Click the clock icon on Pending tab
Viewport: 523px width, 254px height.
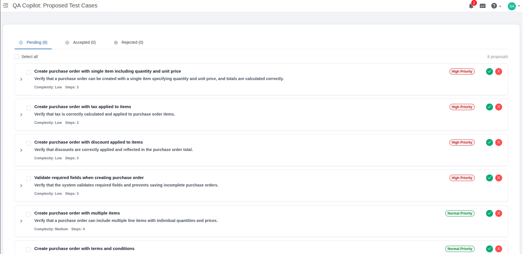point(21,43)
